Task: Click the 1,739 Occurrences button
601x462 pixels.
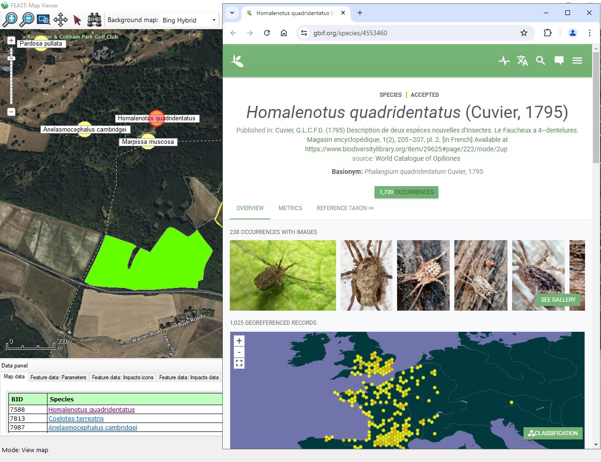Action: click(x=406, y=192)
